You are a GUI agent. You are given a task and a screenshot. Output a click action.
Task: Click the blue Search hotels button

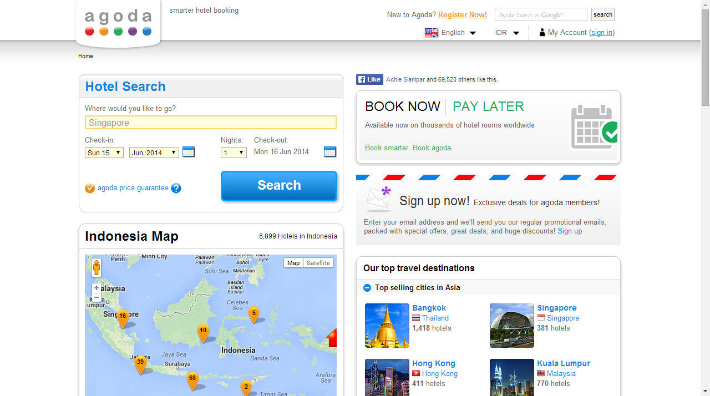point(279,185)
